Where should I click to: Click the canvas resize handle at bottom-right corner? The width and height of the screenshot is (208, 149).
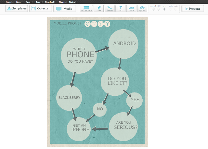click(x=147, y=146)
